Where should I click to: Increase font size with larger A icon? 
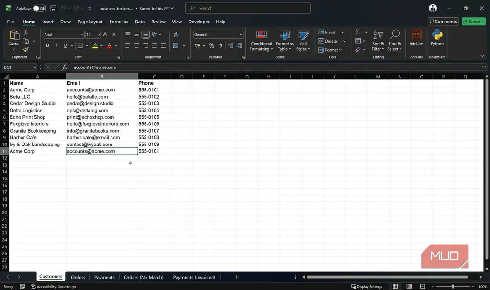[105, 34]
